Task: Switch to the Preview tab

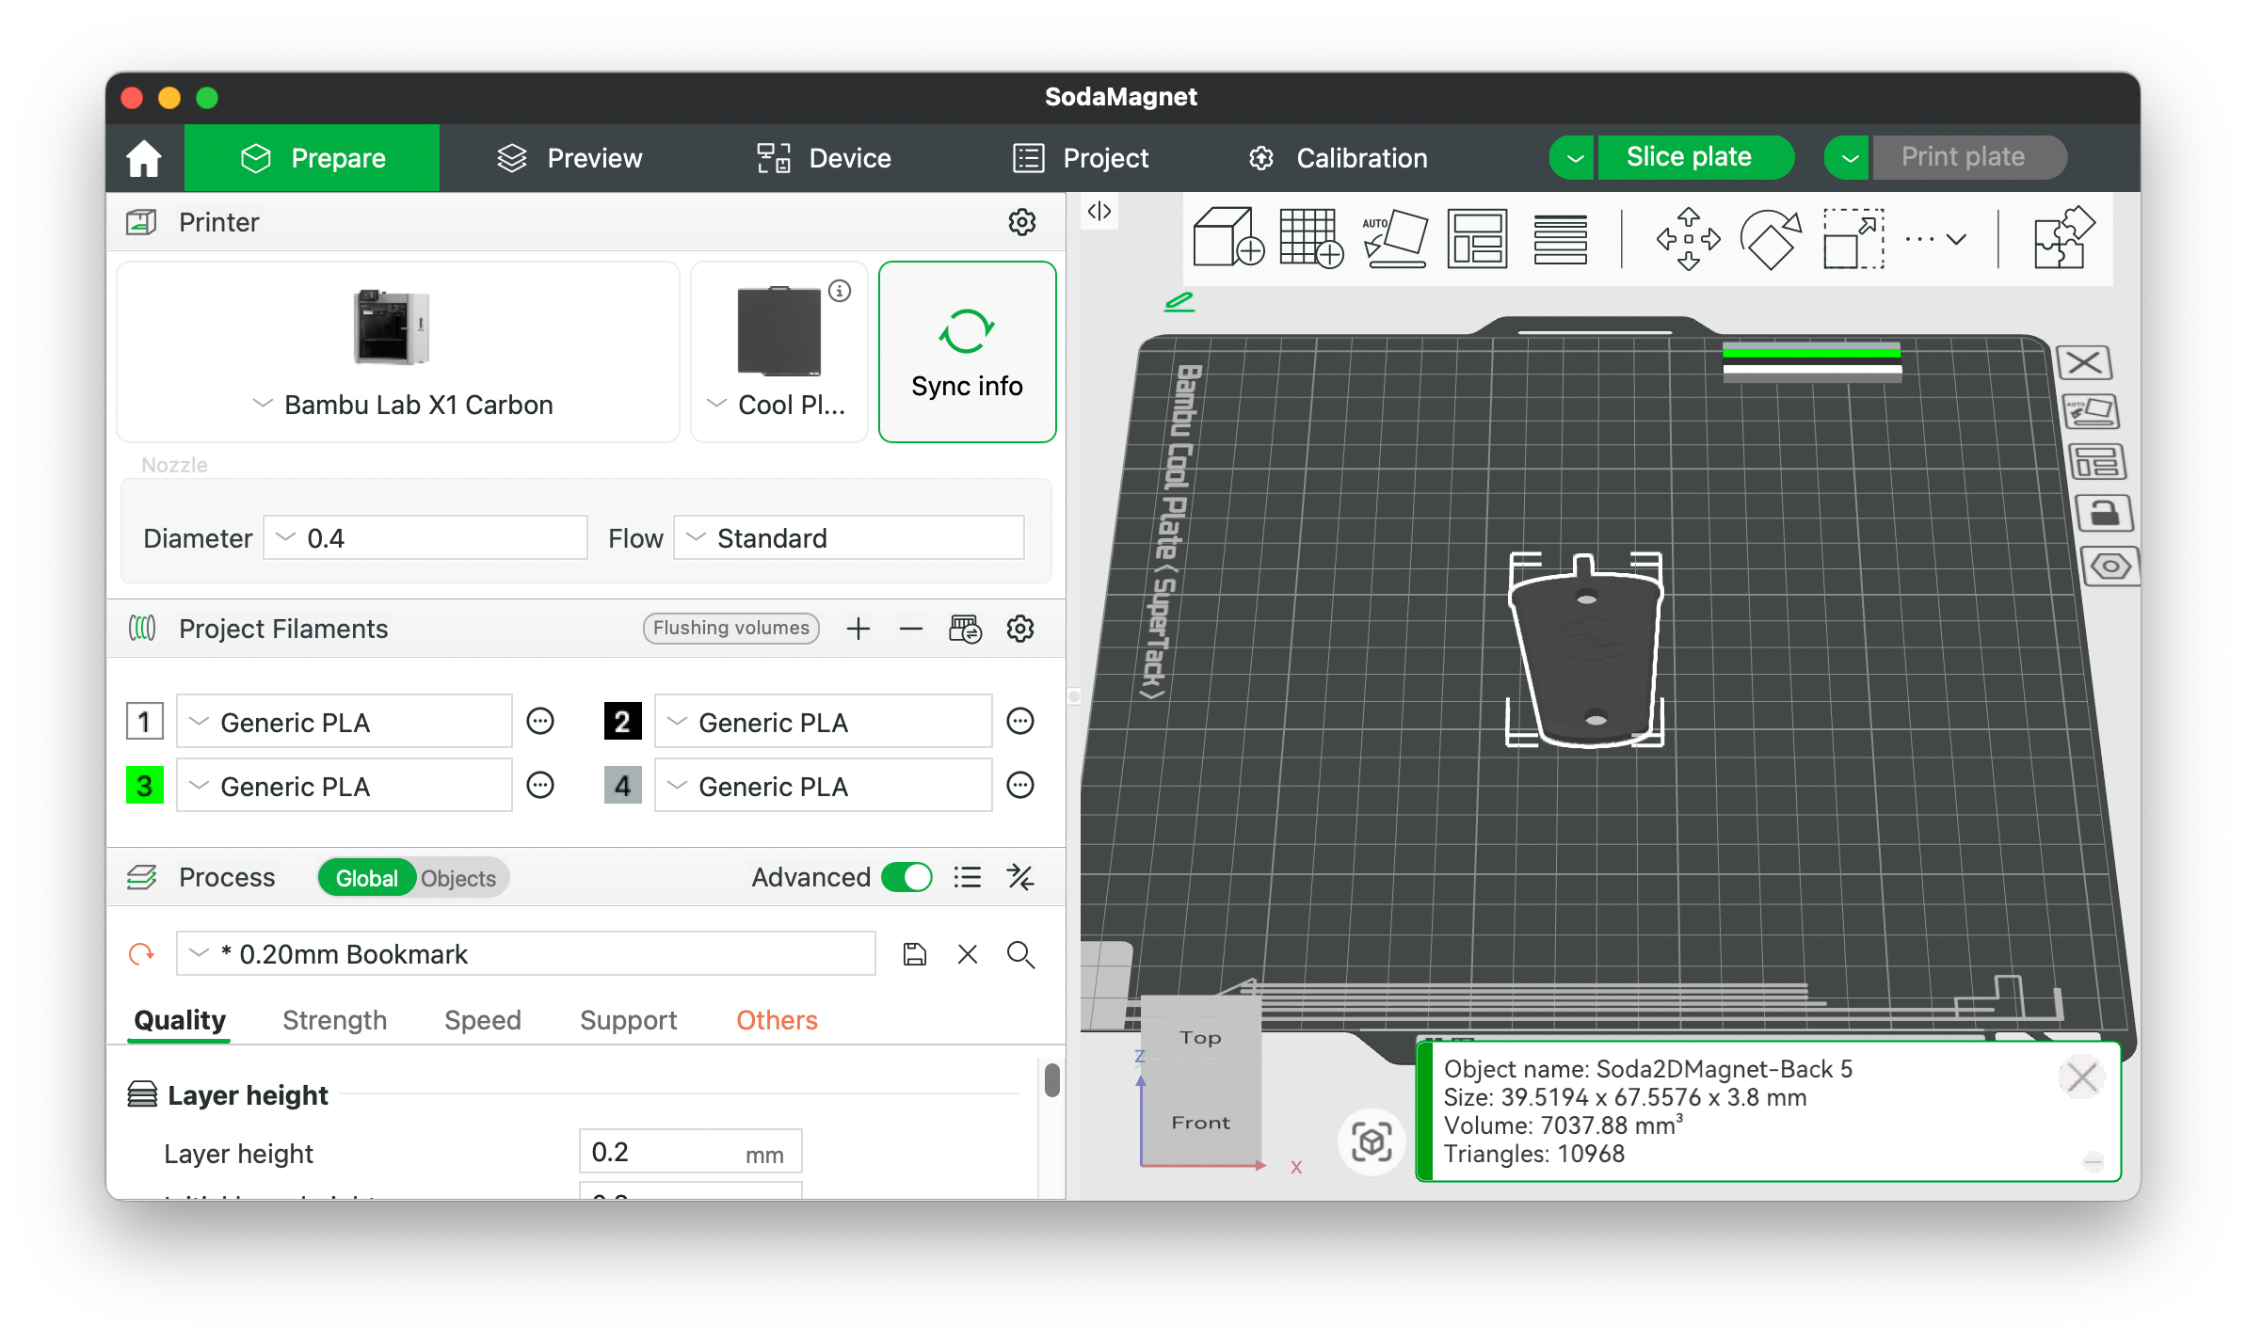Action: (x=570, y=158)
